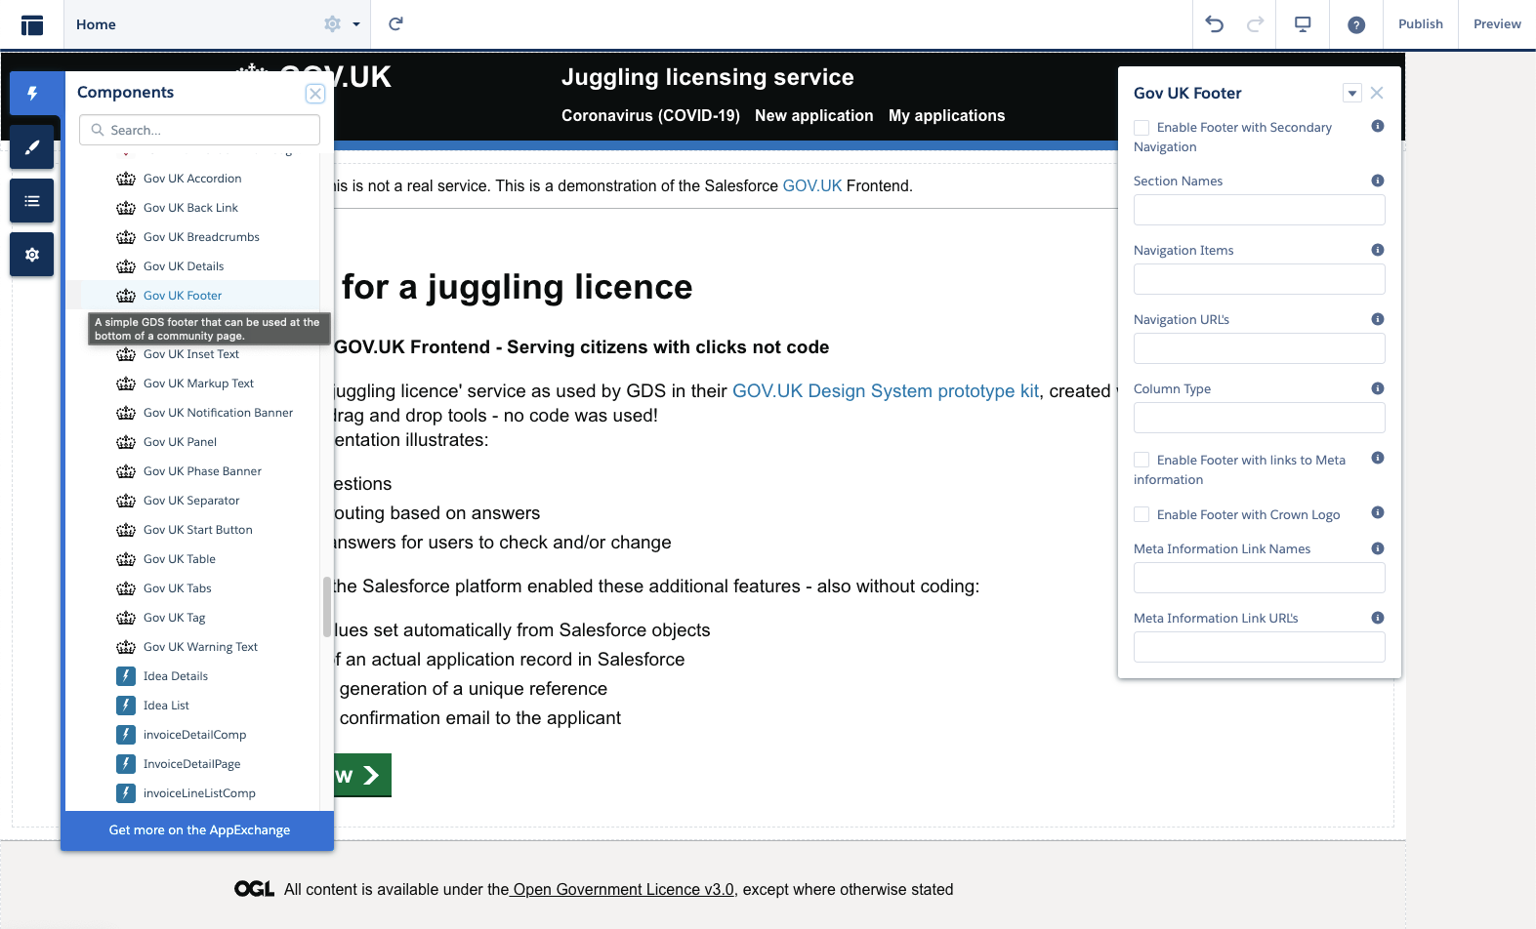
Task: Click the desktop view mode icon
Action: point(1303,24)
